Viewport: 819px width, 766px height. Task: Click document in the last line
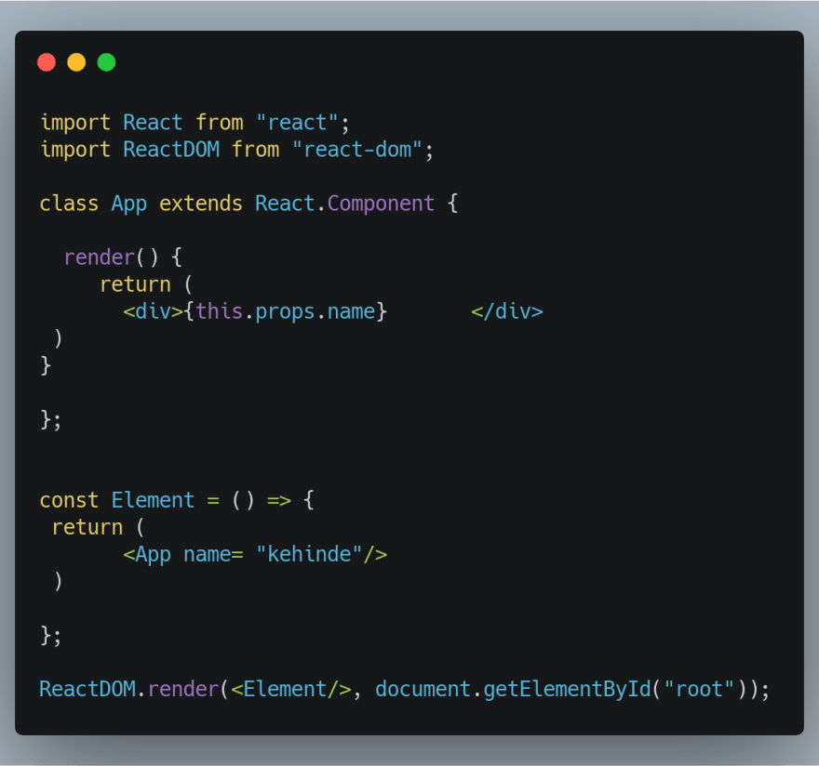coord(423,689)
